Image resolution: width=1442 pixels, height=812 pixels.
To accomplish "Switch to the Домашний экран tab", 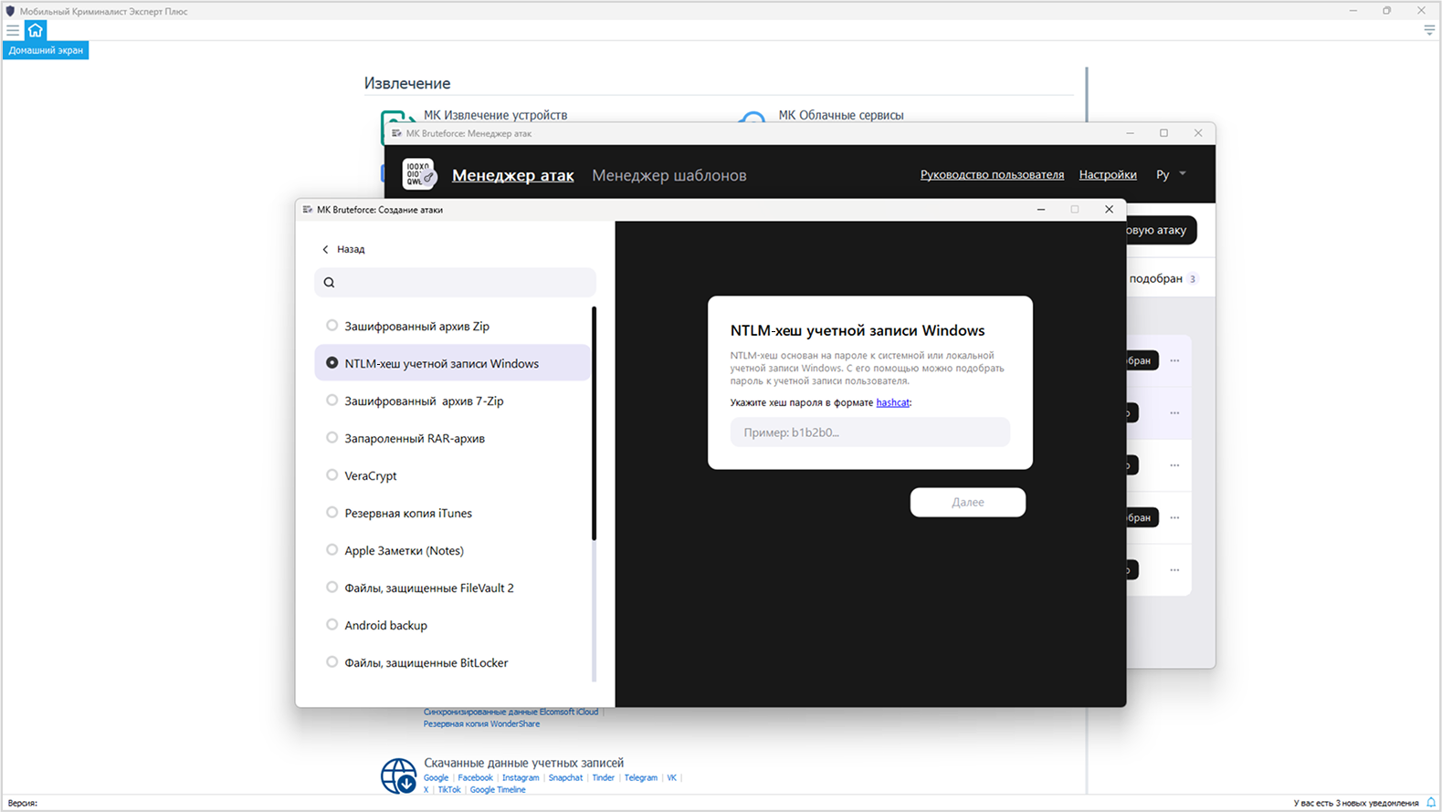I will tap(46, 50).
